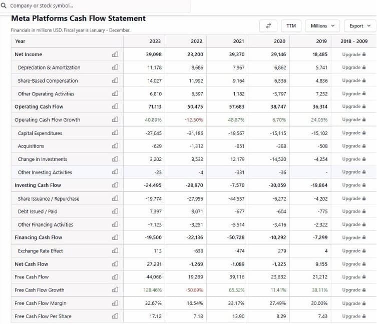Toggle the TTM view button
The height and width of the screenshot is (325, 378).
tap(291, 25)
